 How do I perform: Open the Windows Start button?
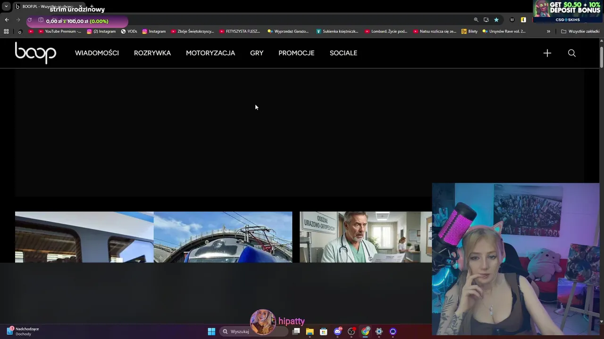tap(211, 331)
